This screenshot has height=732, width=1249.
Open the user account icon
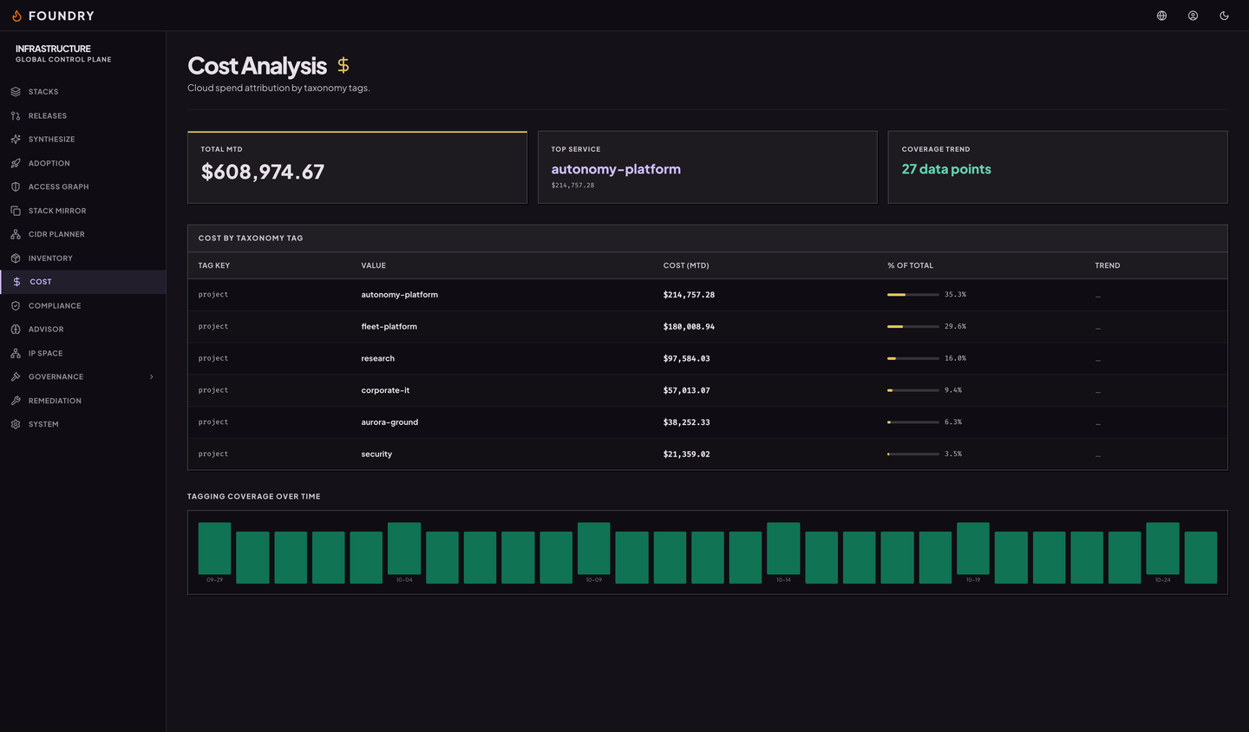(1193, 16)
